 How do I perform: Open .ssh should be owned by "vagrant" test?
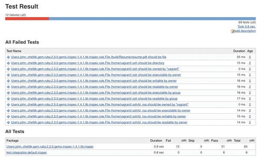click(x=95, y=69)
